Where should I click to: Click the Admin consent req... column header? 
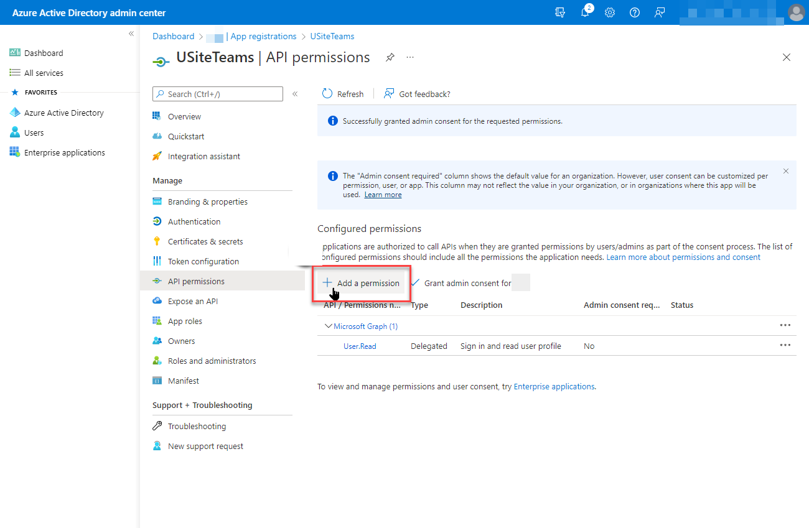(x=622, y=305)
